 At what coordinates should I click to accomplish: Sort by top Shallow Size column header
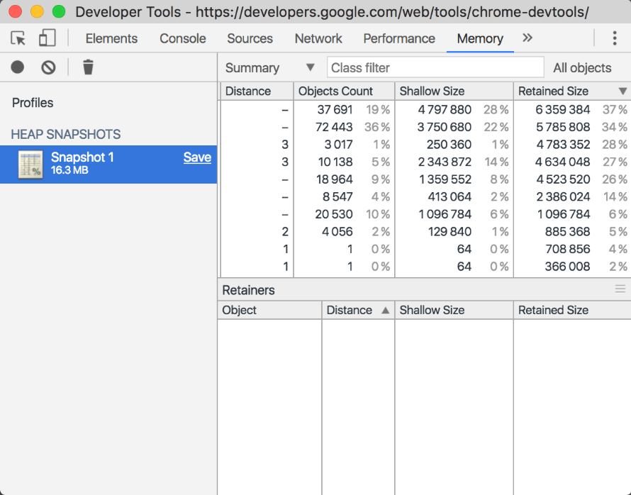[x=454, y=91]
